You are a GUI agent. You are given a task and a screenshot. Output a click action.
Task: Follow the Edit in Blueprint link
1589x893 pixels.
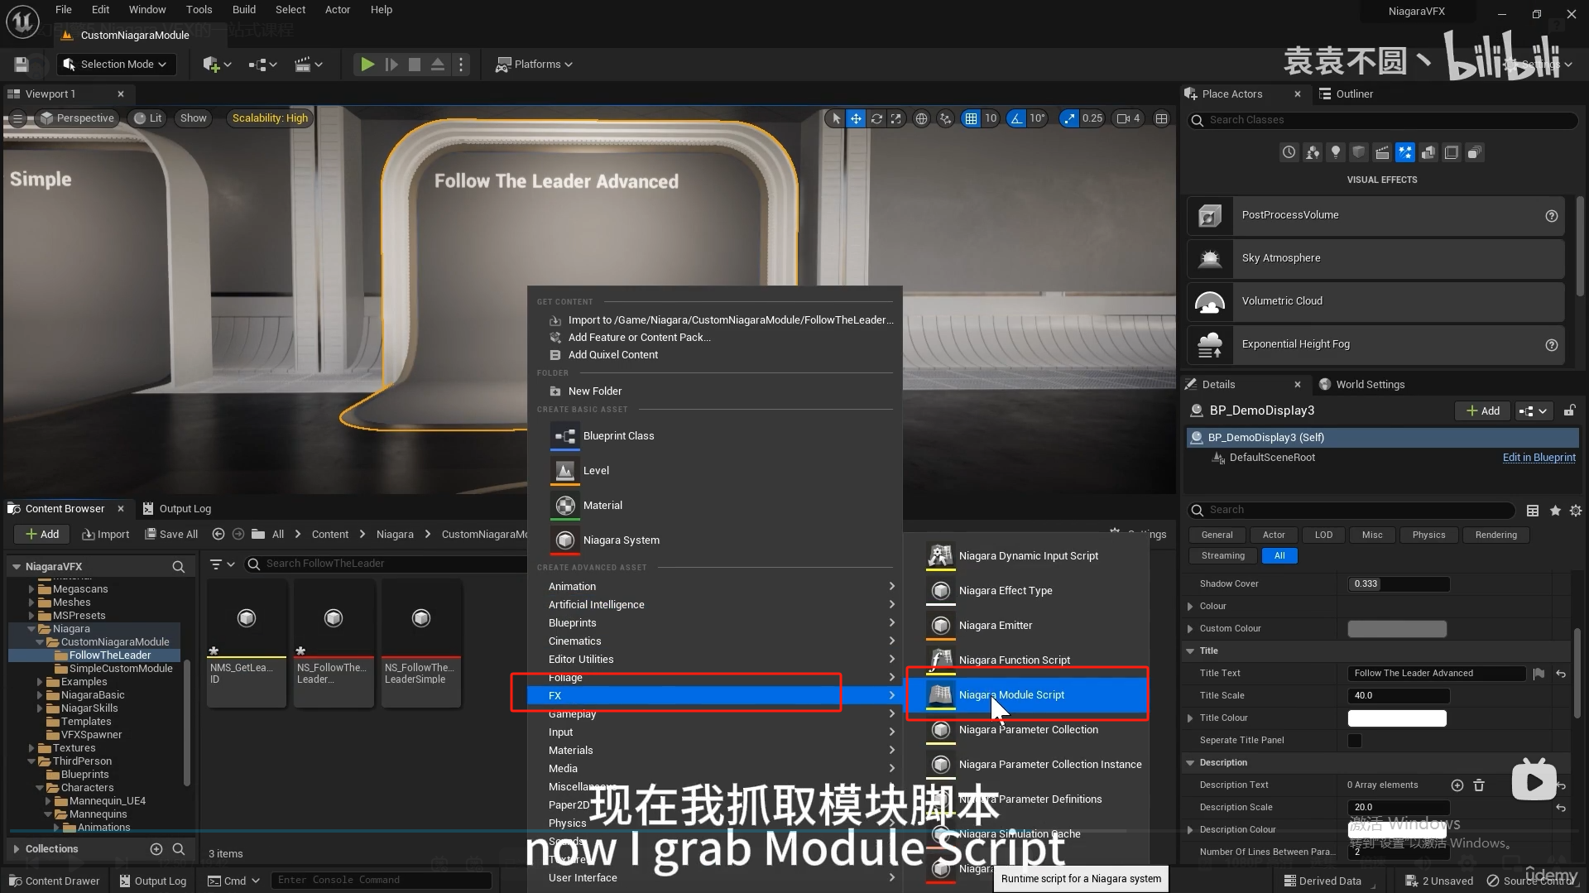(1539, 458)
